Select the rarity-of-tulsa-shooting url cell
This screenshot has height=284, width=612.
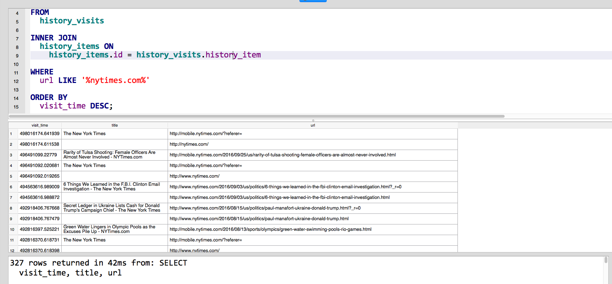(x=313, y=155)
